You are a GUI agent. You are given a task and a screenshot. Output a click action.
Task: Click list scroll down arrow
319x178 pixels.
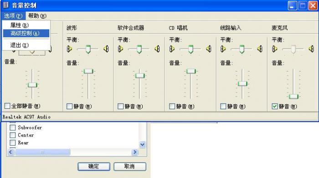pyautogui.click(x=142, y=145)
